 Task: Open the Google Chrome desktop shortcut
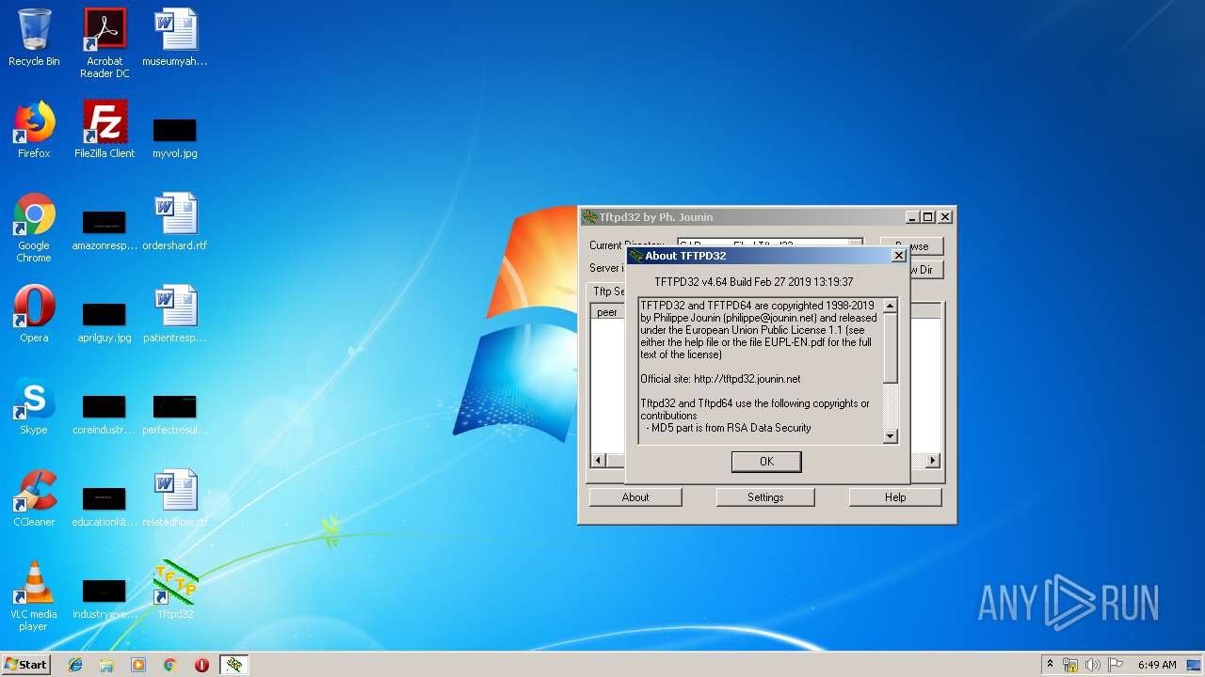(34, 228)
